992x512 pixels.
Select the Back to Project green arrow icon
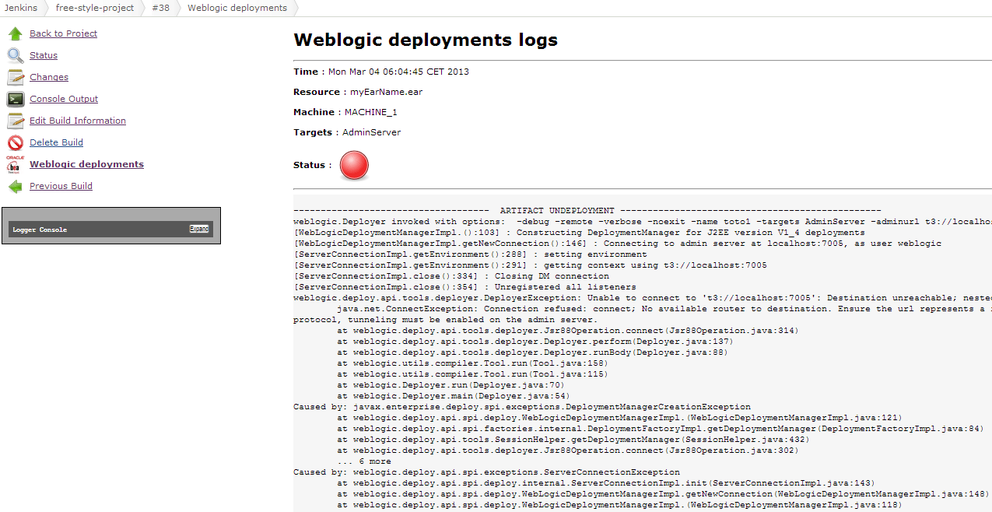[14, 33]
